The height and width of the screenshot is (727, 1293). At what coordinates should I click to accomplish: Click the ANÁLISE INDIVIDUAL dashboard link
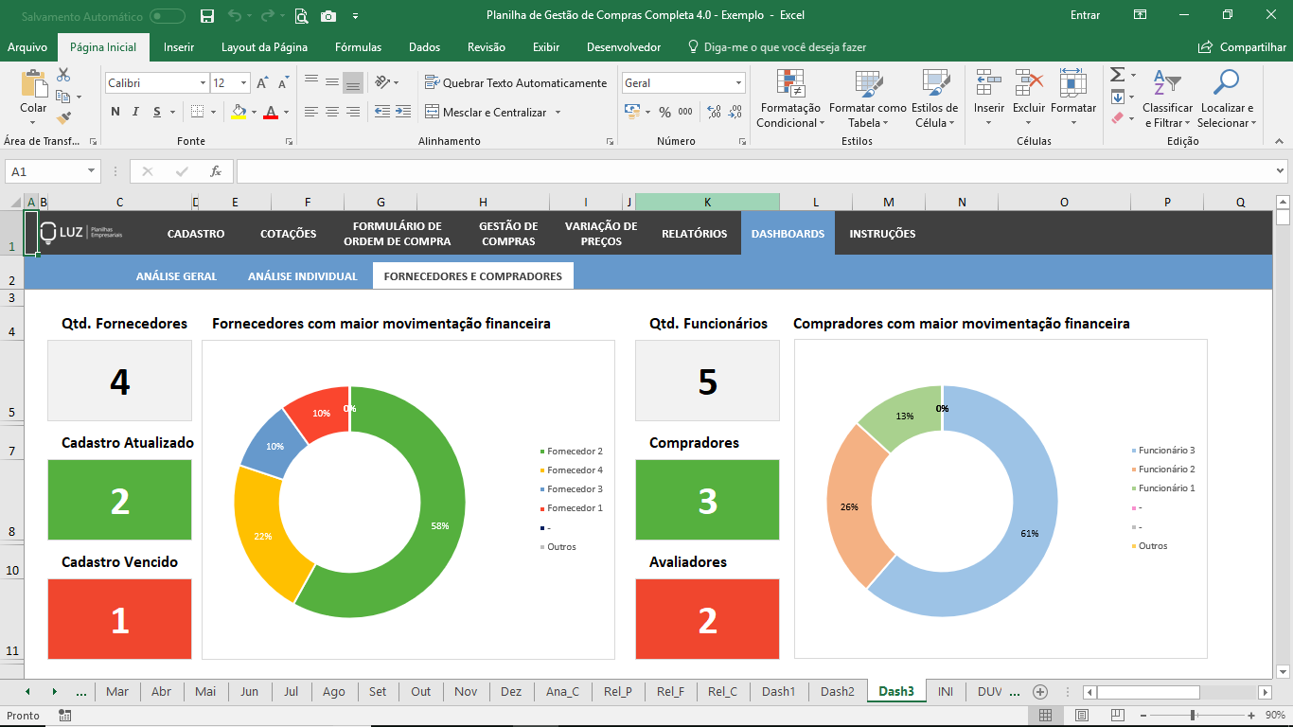[x=302, y=276]
